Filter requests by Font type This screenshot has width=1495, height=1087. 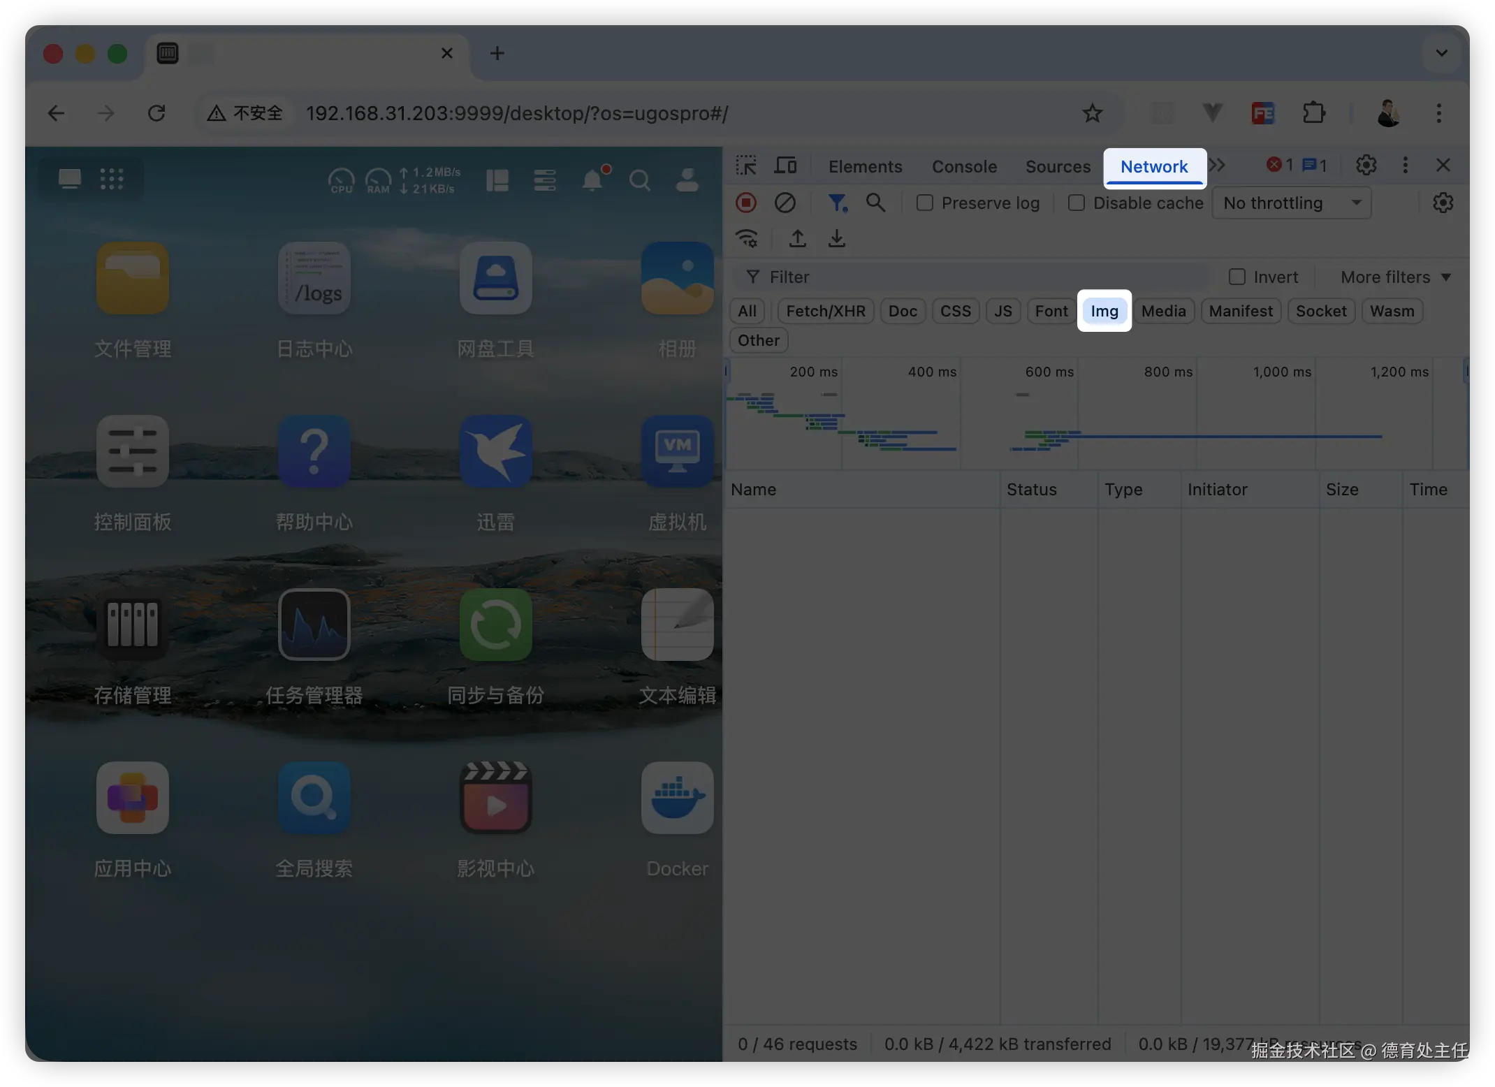click(x=1051, y=311)
